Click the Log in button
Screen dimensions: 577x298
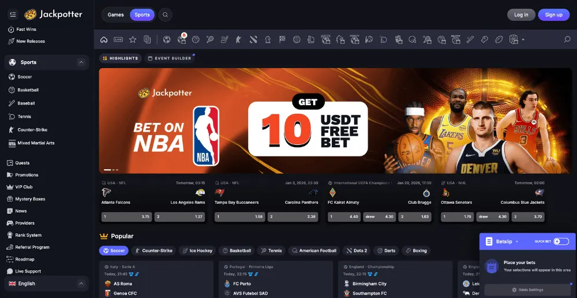(521, 15)
